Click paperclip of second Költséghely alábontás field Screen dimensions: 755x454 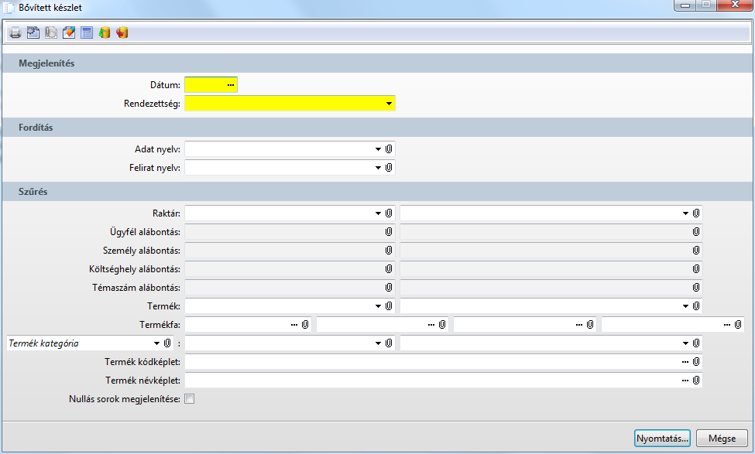[696, 269]
